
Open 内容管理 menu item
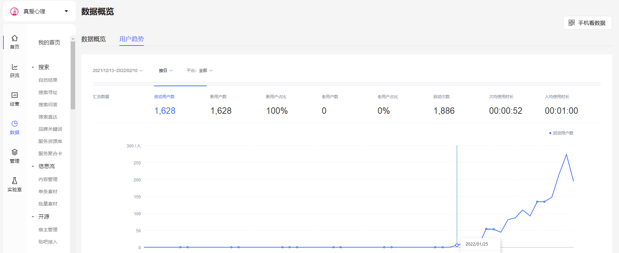tap(48, 179)
